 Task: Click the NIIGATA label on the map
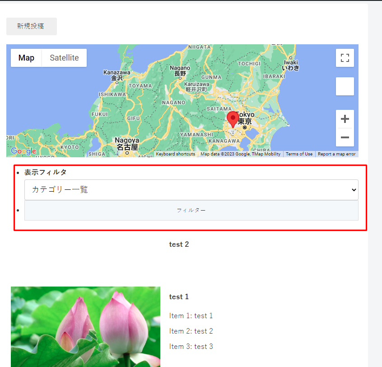[x=200, y=47]
